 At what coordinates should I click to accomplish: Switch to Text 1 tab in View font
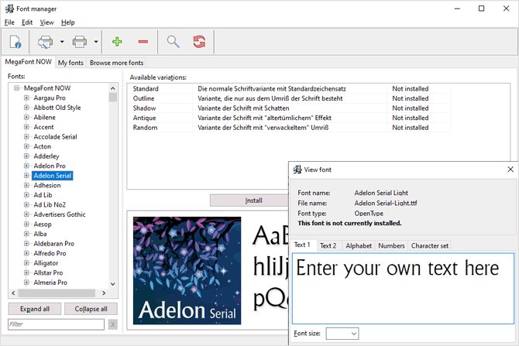pyautogui.click(x=302, y=245)
